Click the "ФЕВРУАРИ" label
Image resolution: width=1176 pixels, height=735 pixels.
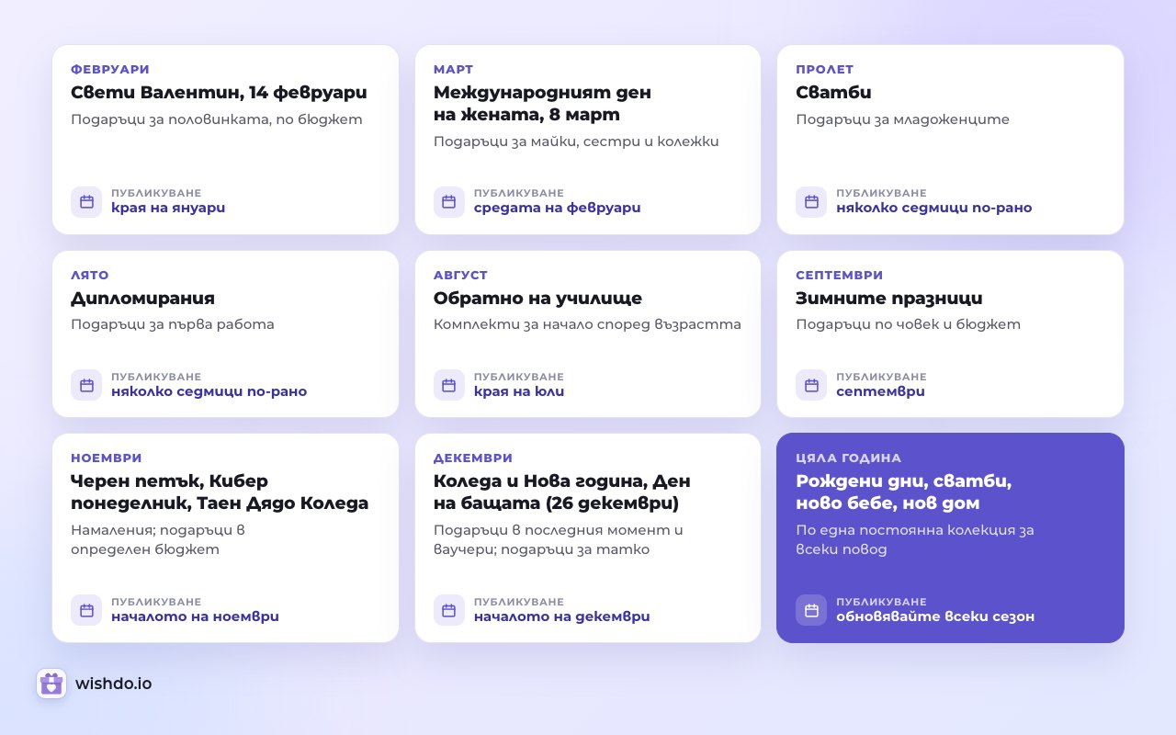coord(110,70)
